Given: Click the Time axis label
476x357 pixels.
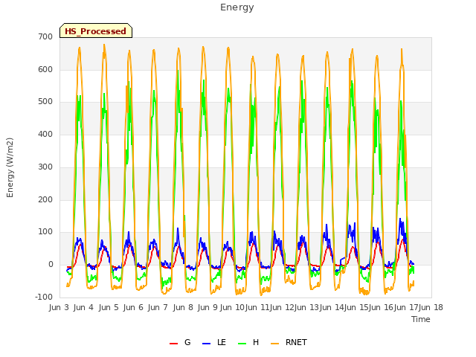Looking at the screenshot, I should click(x=420, y=319).
